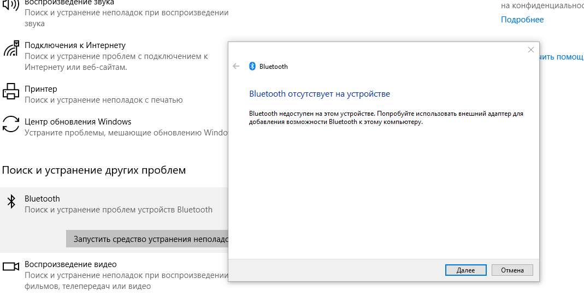Click the Далее button

click(465, 270)
